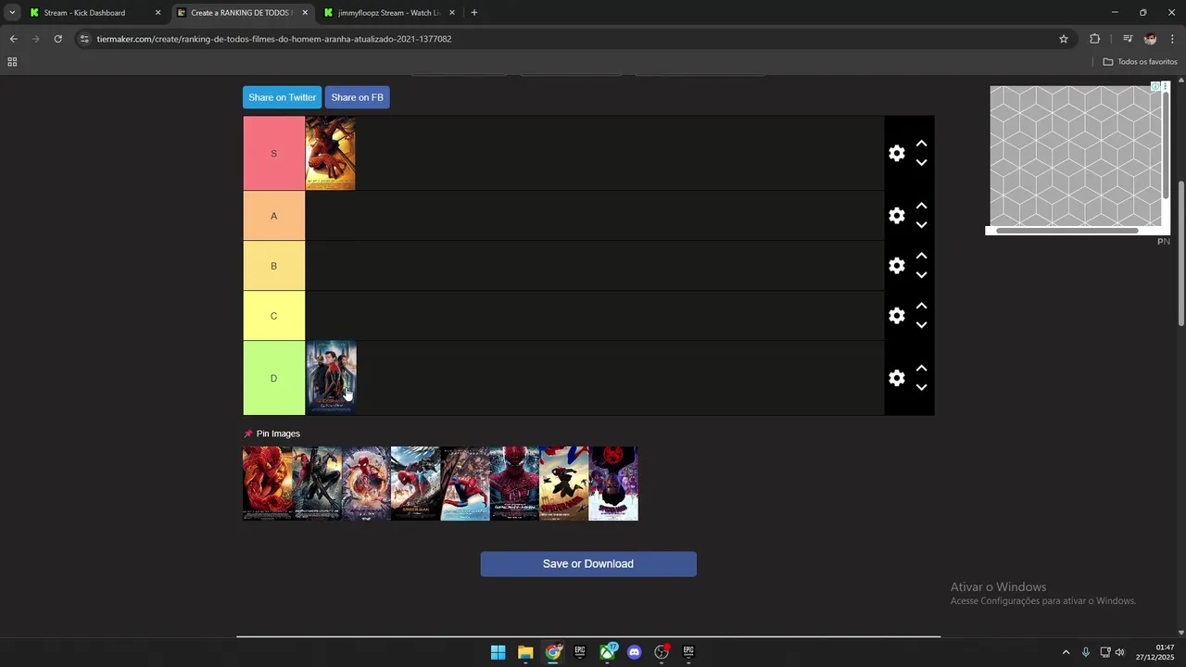Open the Windows Start menu
1186x667 pixels.
pos(498,652)
